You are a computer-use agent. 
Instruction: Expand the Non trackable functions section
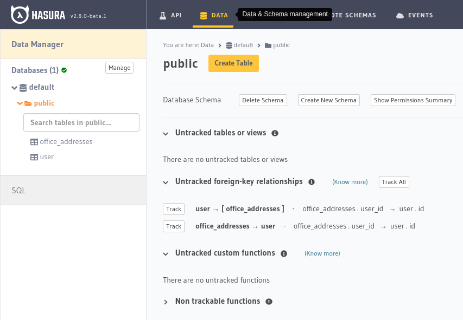click(x=167, y=302)
